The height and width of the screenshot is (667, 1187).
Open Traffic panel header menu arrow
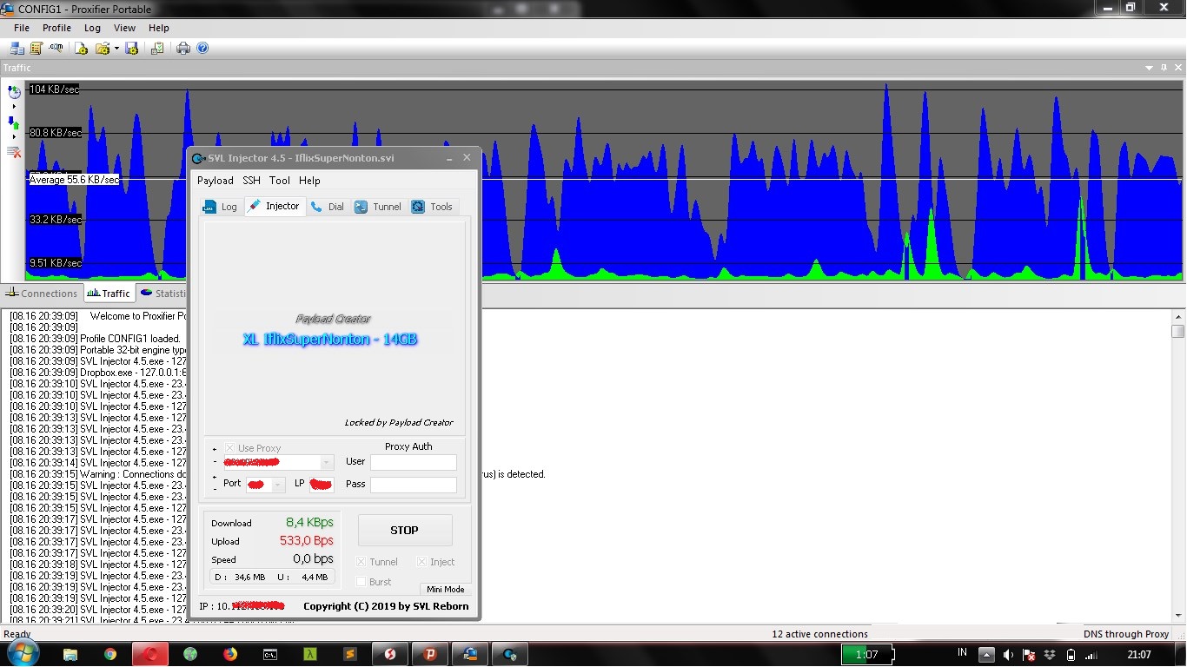[1151, 68]
